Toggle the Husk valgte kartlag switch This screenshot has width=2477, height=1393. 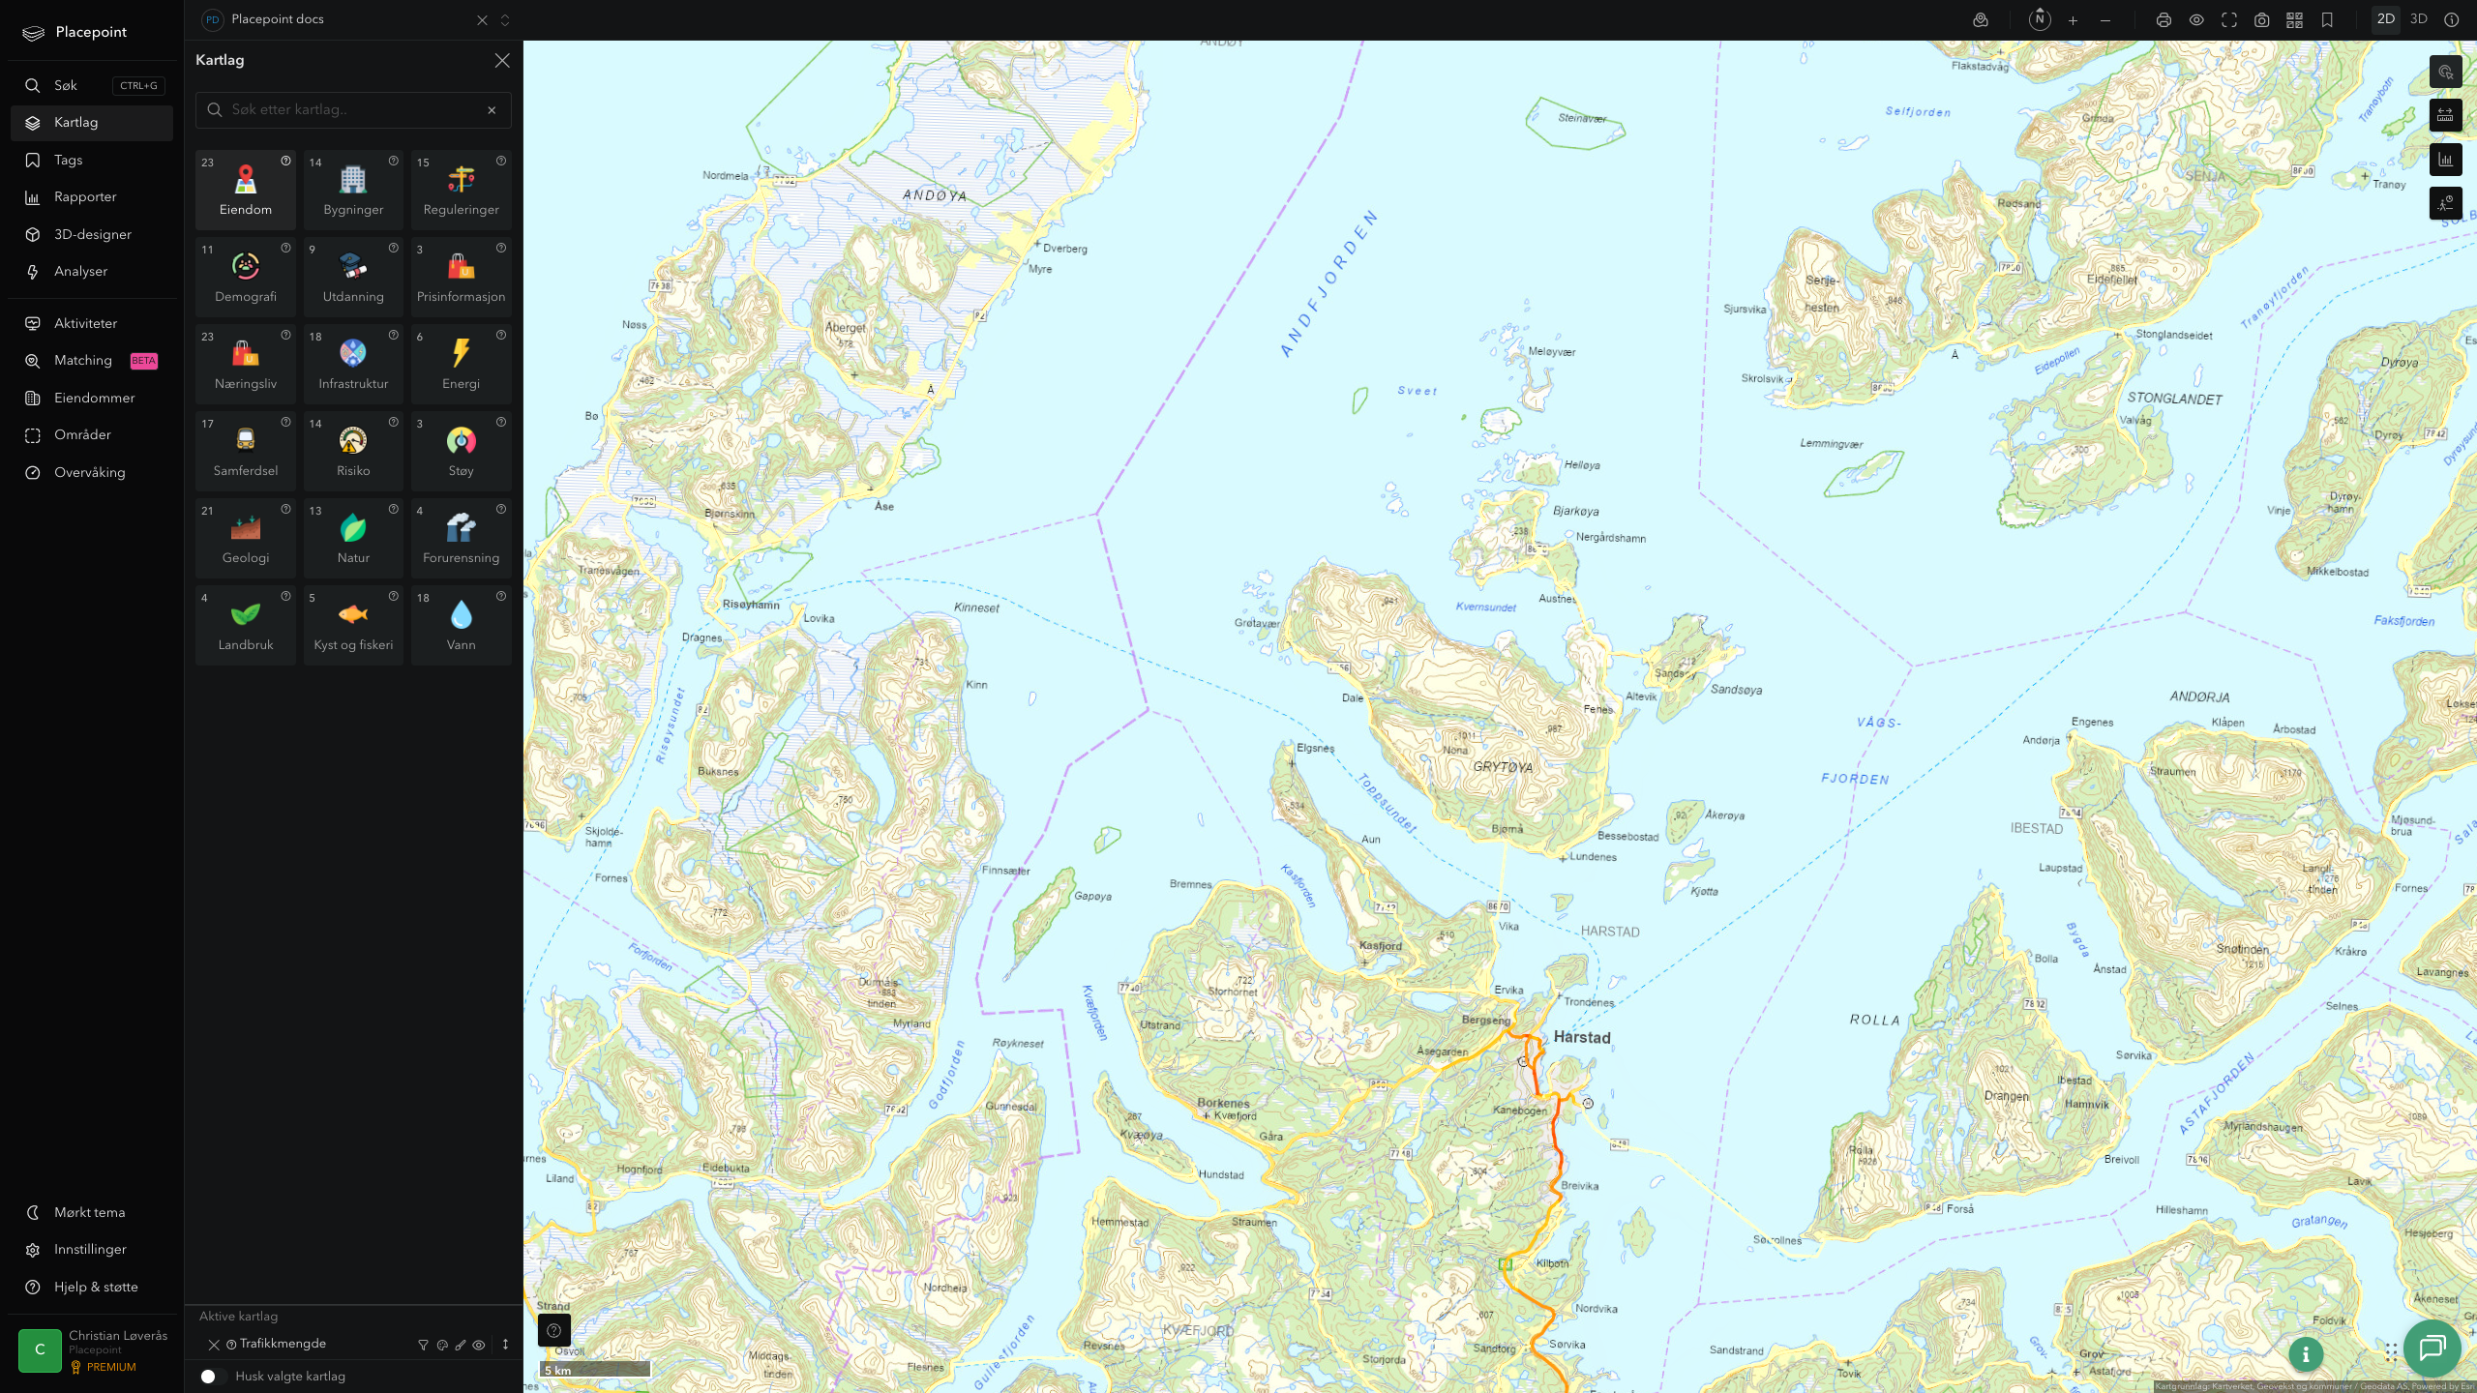coord(214,1377)
